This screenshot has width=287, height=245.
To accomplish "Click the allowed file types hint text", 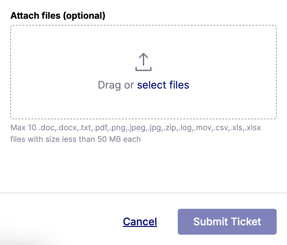I will point(135,133).
